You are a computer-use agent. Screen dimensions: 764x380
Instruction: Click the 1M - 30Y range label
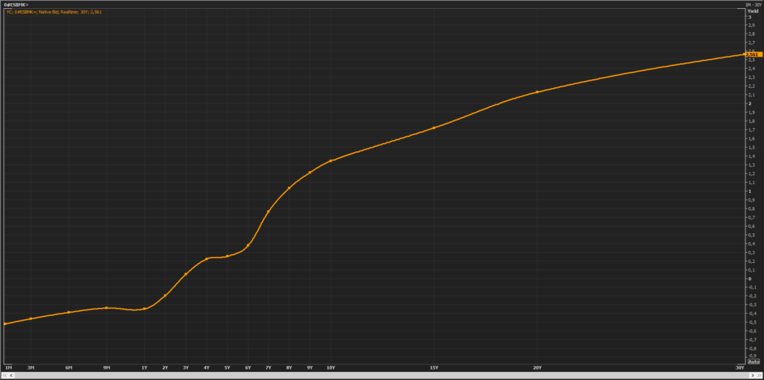753,4
